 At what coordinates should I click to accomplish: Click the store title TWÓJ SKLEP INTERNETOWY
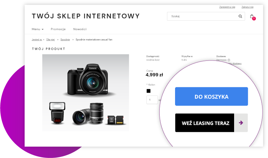[x=86, y=16]
